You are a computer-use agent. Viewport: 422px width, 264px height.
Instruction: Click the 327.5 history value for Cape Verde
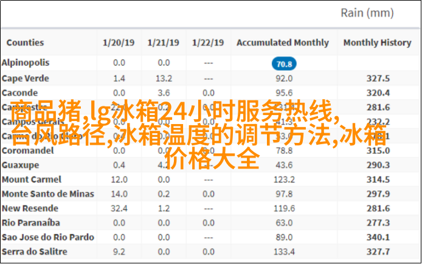tap(378, 78)
